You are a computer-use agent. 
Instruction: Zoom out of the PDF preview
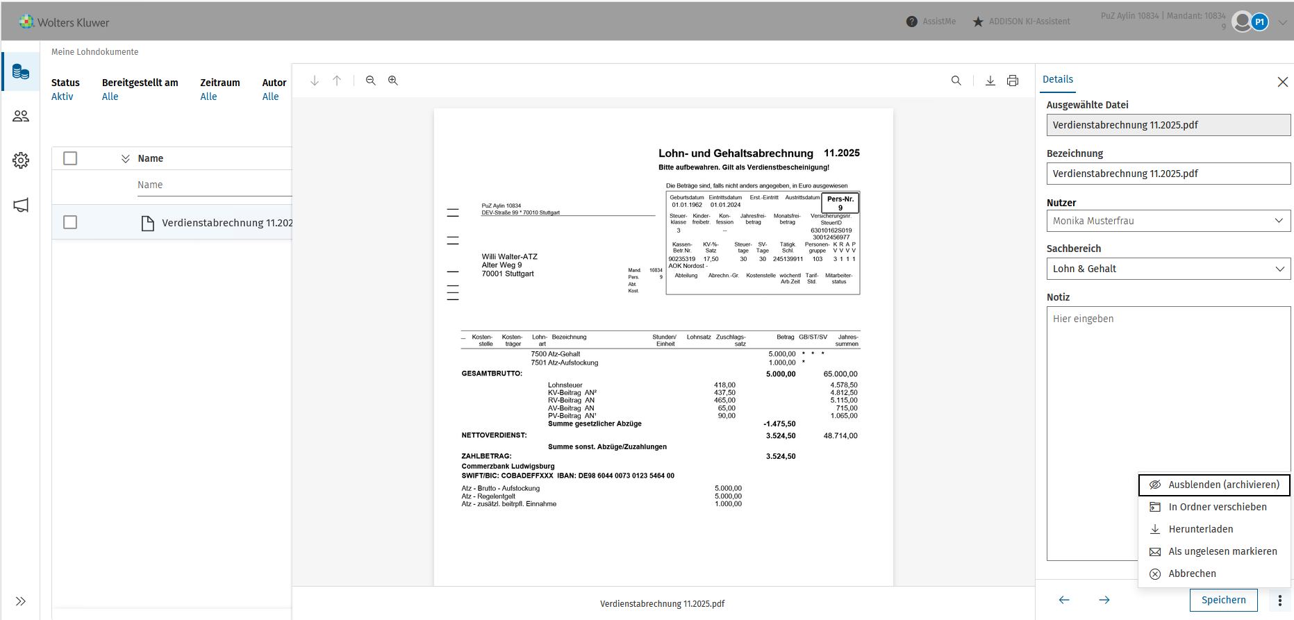pos(371,81)
